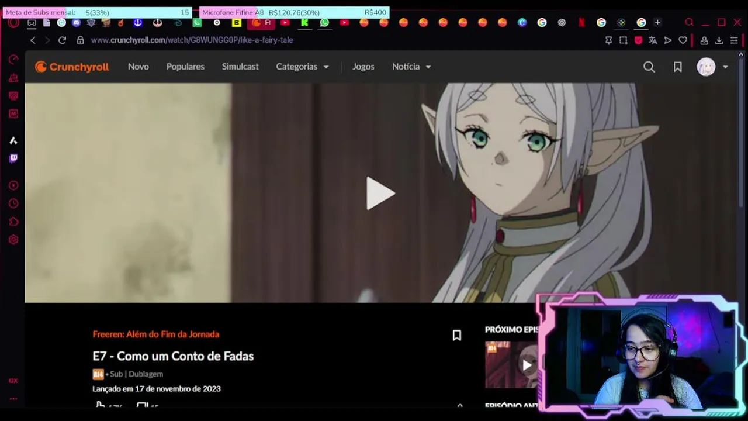Image resolution: width=748 pixels, height=421 pixels.
Task: Open the My Flow send icon
Action: 668,40
